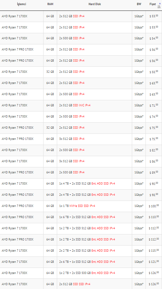Click the $115.00 price cell
This screenshot has width=162, height=289.
pyautogui.click(x=154, y=251)
